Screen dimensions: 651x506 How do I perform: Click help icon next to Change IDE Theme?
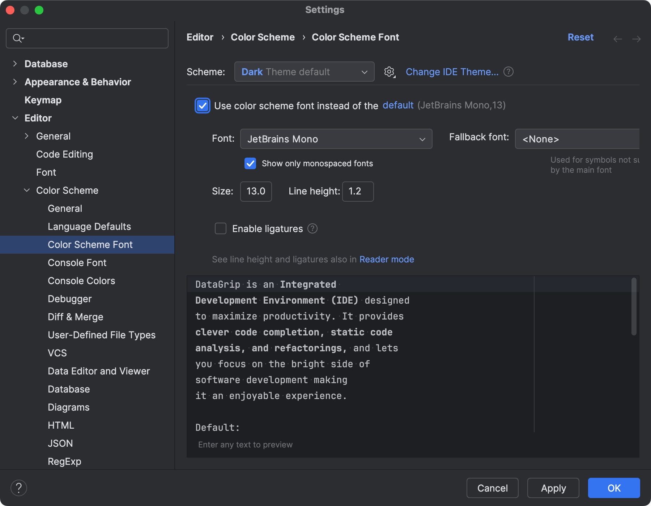[508, 72]
